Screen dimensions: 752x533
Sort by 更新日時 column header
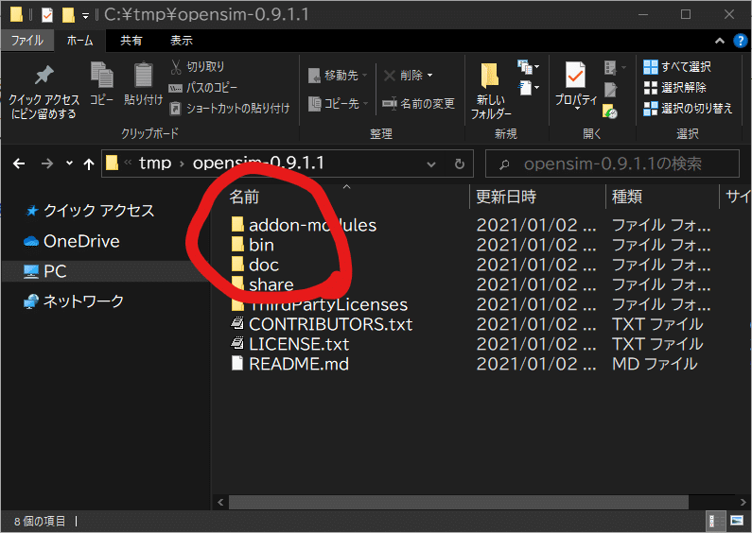506,197
